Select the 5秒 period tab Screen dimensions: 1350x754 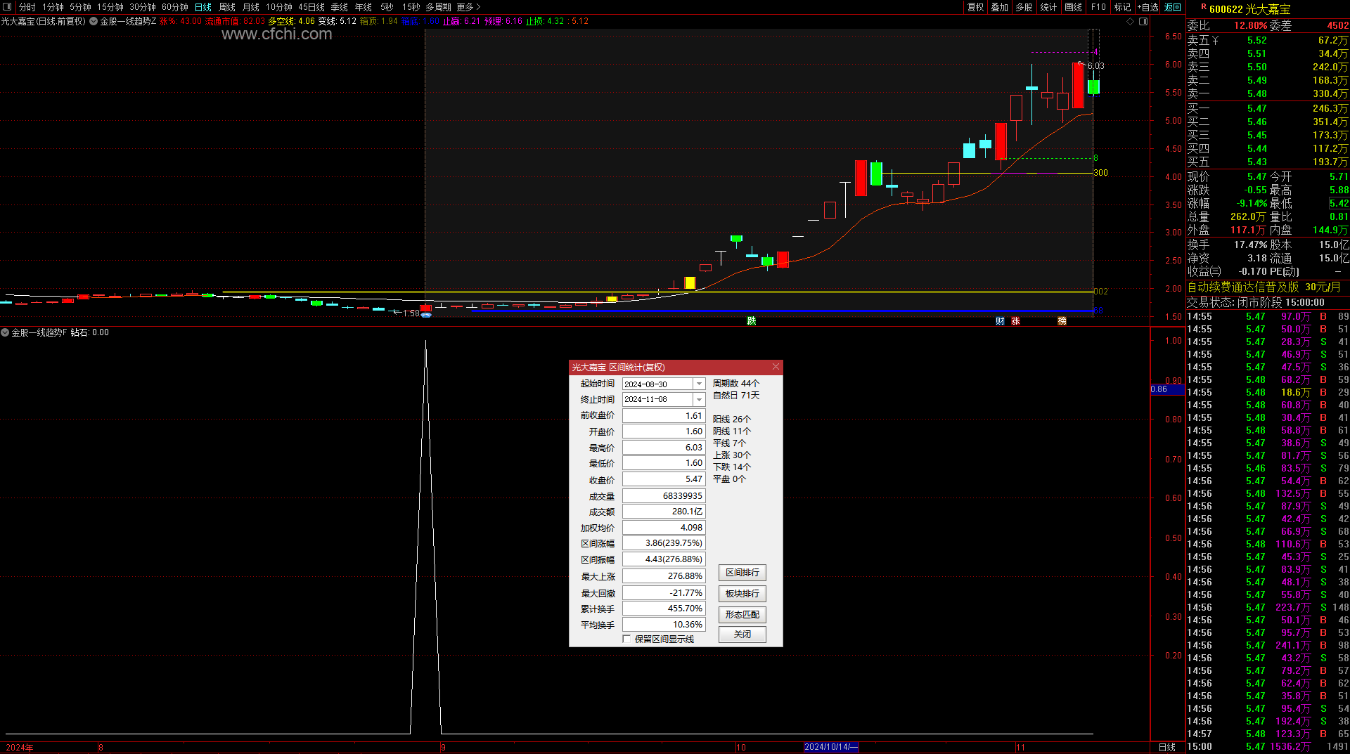[x=387, y=7]
